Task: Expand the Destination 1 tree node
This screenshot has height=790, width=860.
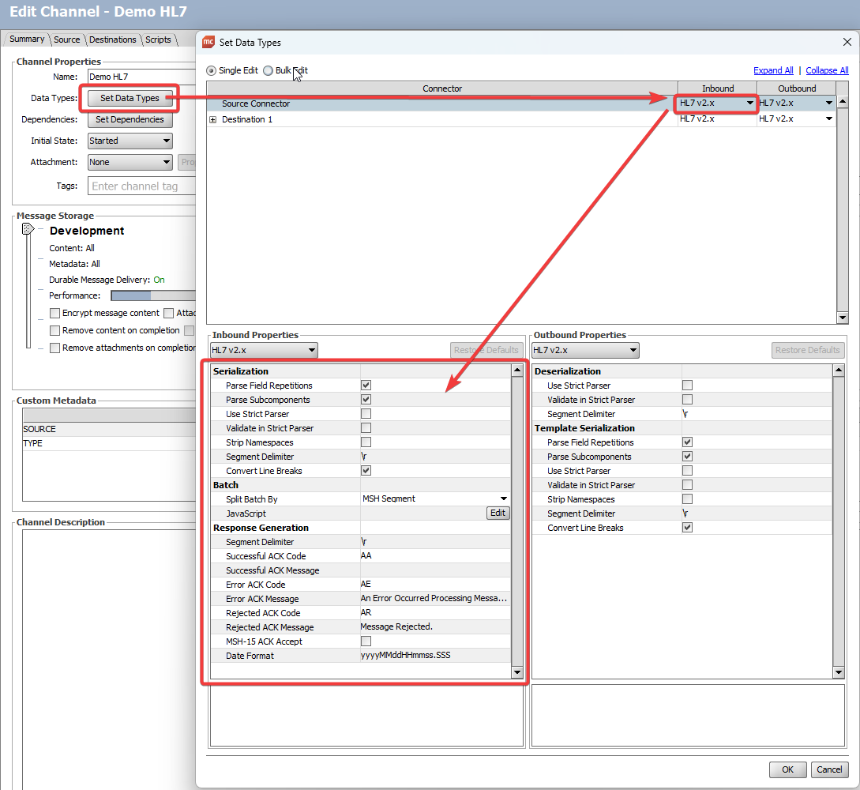Action: click(x=213, y=119)
